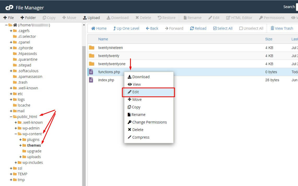Go Up One Level

click(126, 28)
